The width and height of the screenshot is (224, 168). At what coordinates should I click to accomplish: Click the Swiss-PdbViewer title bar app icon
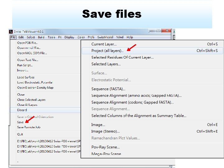tap(11, 32)
